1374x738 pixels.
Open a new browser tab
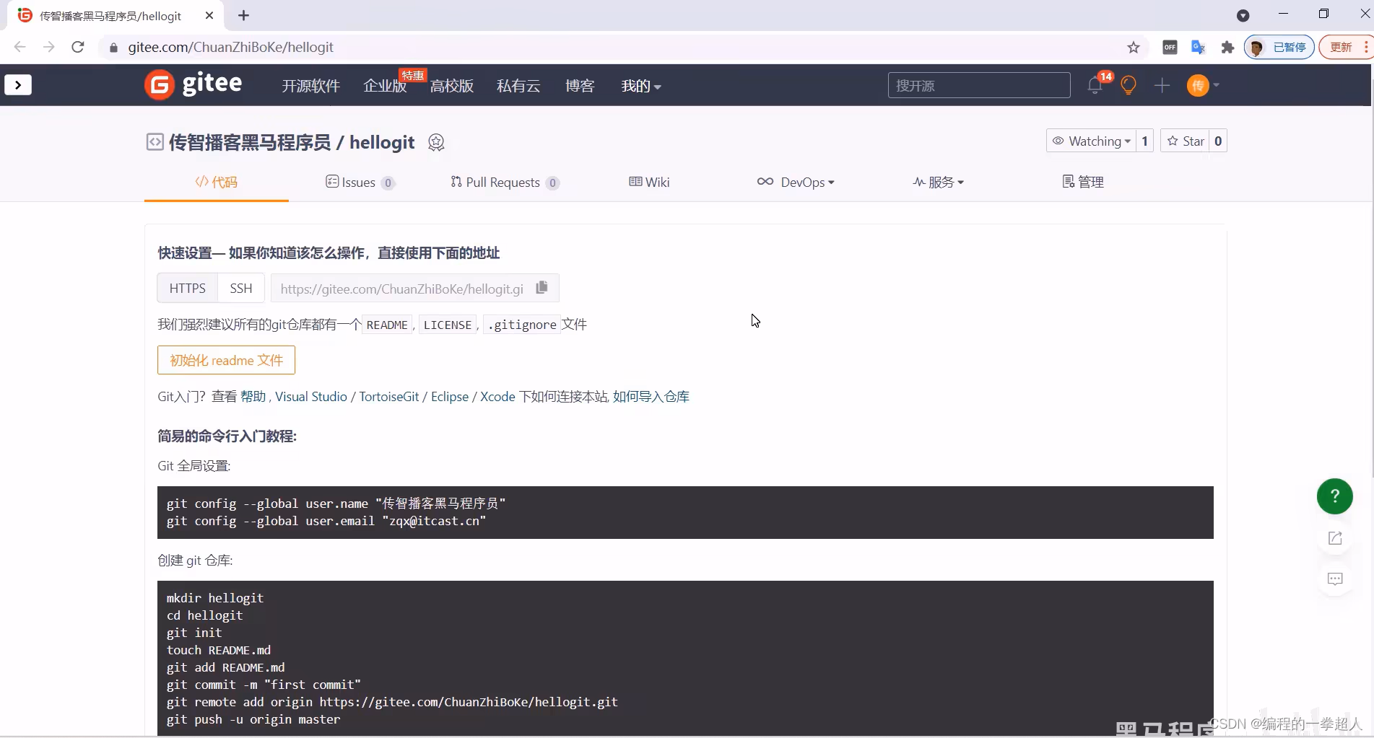pos(243,15)
